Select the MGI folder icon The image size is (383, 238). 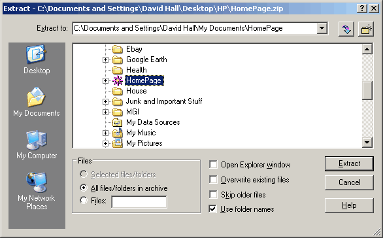coord(118,112)
